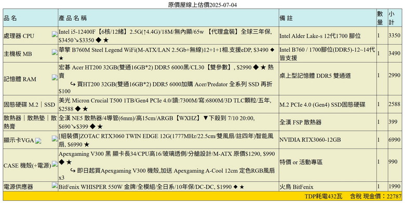The width and height of the screenshot is (405, 203).
Task: Click the subtotal 1990 in power supply row
Action: point(395,186)
